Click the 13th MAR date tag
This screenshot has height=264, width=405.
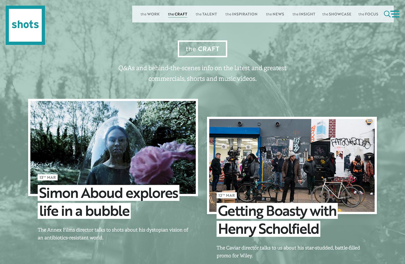coord(48,177)
